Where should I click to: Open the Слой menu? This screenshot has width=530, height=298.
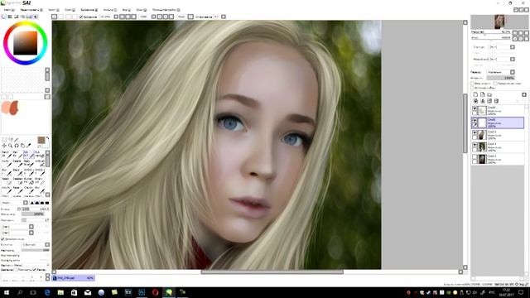(70, 10)
